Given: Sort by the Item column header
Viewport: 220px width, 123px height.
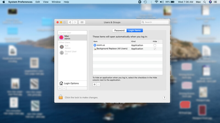Looking at the screenshot, I should tap(112, 42).
